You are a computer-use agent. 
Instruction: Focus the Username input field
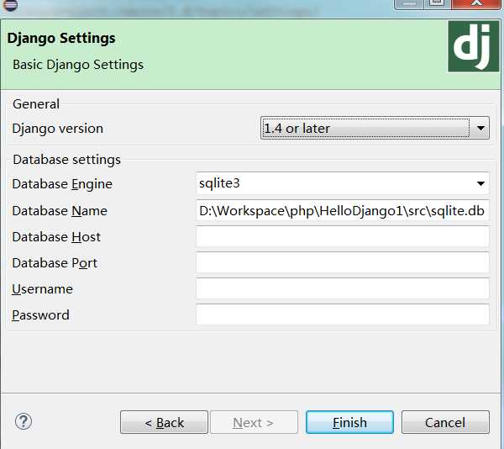[x=343, y=289]
